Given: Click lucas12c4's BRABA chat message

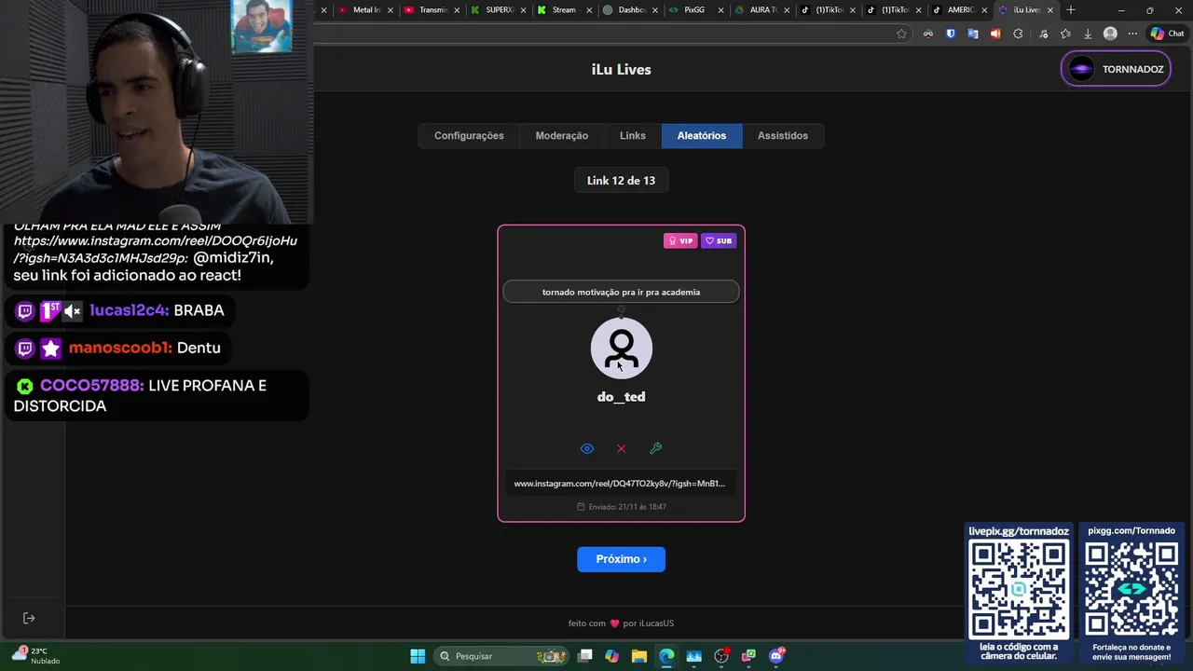Looking at the screenshot, I should click(x=121, y=310).
